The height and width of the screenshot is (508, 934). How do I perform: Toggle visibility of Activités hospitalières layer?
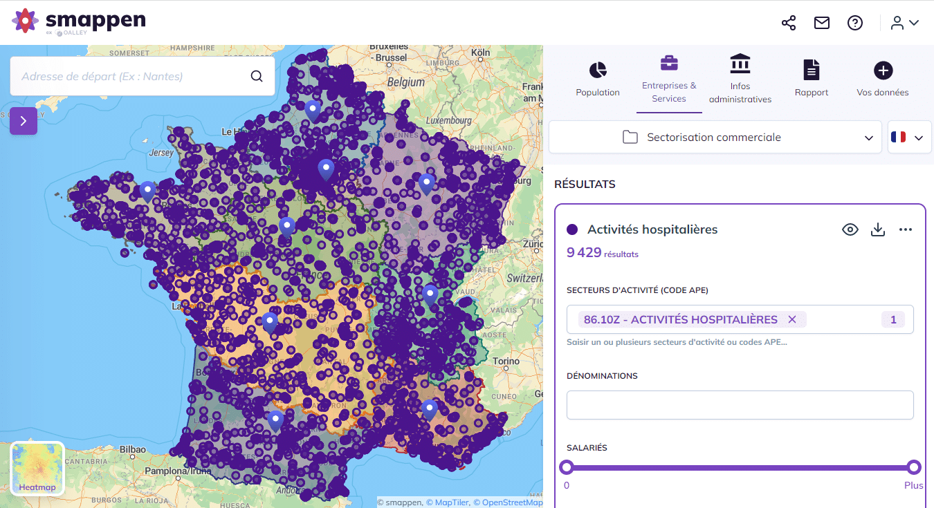850,229
